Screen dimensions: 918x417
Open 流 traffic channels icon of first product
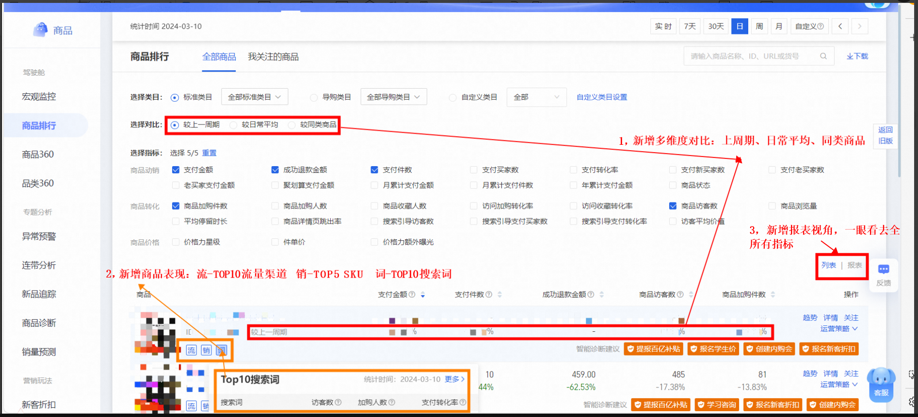tap(192, 350)
